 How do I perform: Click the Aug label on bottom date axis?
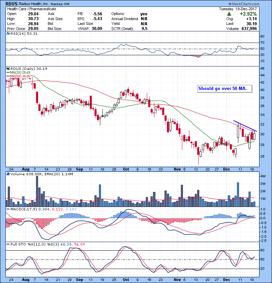pos(26,280)
